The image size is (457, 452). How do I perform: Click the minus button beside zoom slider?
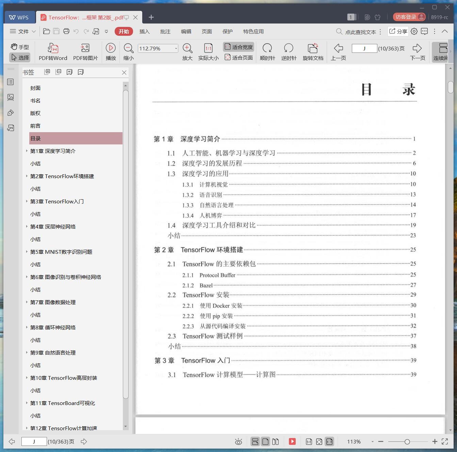pyautogui.click(x=381, y=441)
